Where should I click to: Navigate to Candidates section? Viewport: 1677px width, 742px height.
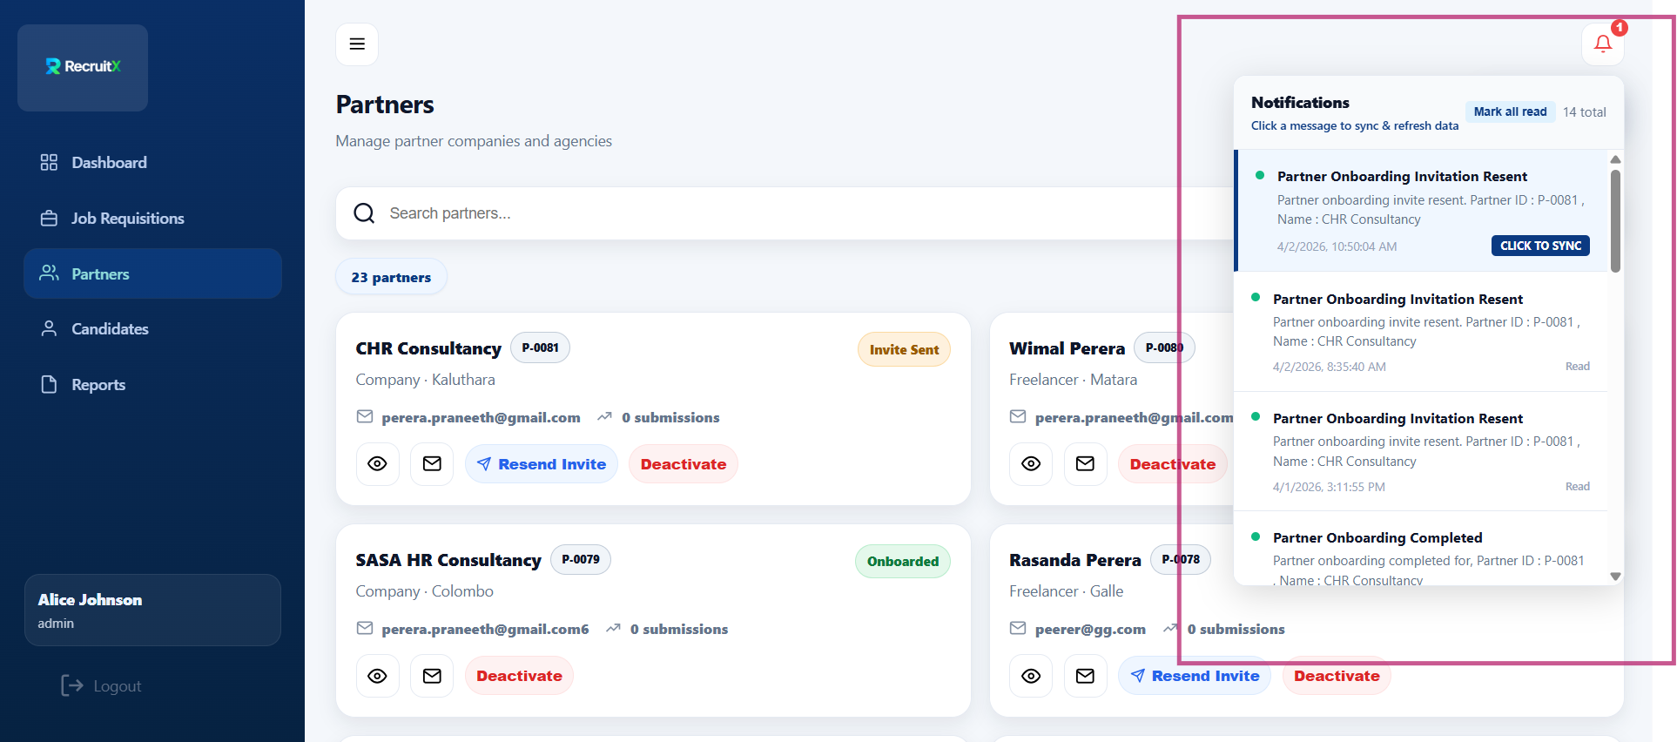pyautogui.click(x=110, y=329)
